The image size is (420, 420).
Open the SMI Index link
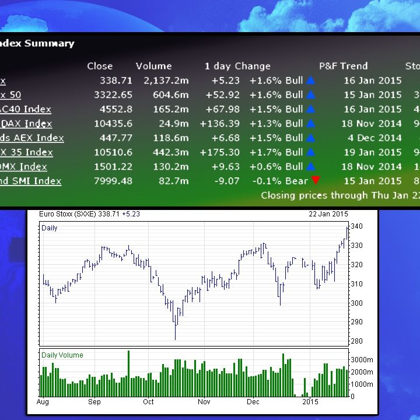coord(30,181)
